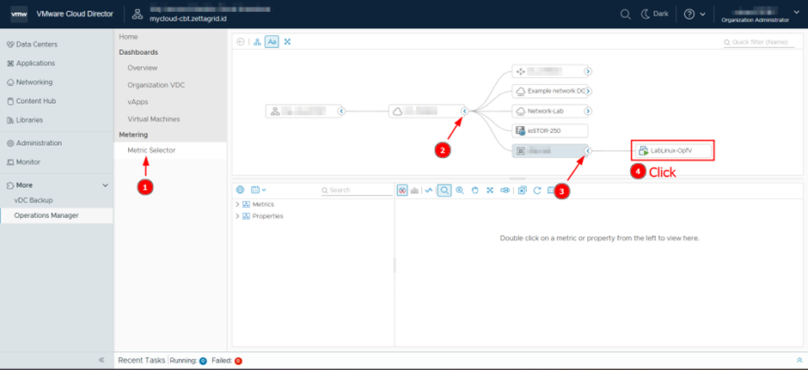The height and width of the screenshot is (370, 808).
Task: Select the Network-Lab node
Action: (549, 111)
